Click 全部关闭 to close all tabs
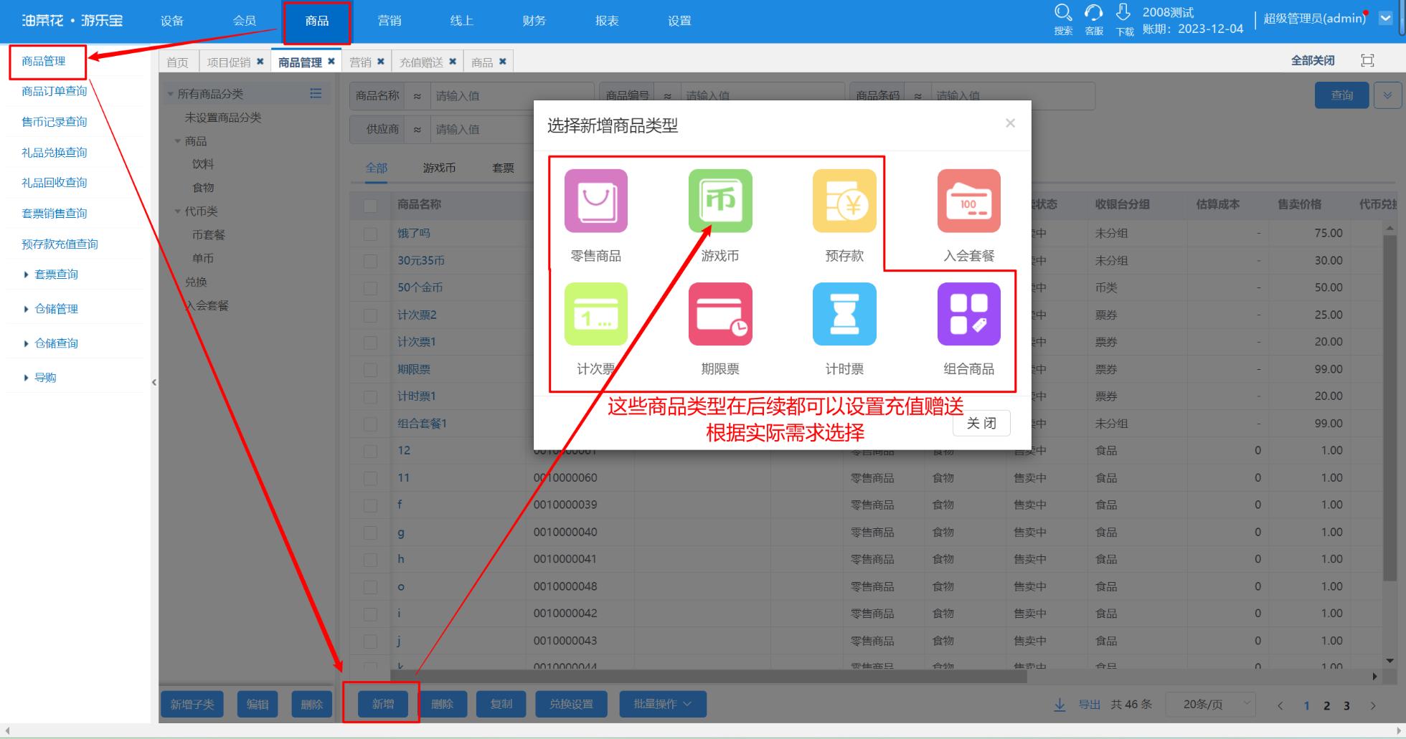 (x=1313, y=61)
